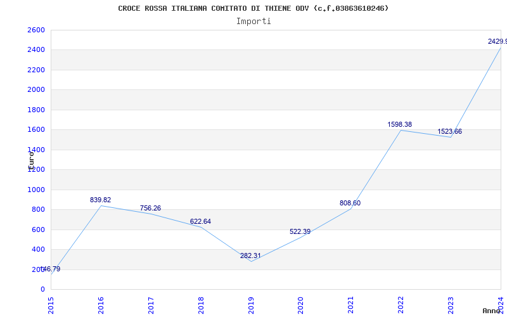The height and width of the screenshot is (317, 507).
Task: Click the chart title CROCE ROSSA ITALIANA COMITATO DI THIENE
Action: point(253,8)
